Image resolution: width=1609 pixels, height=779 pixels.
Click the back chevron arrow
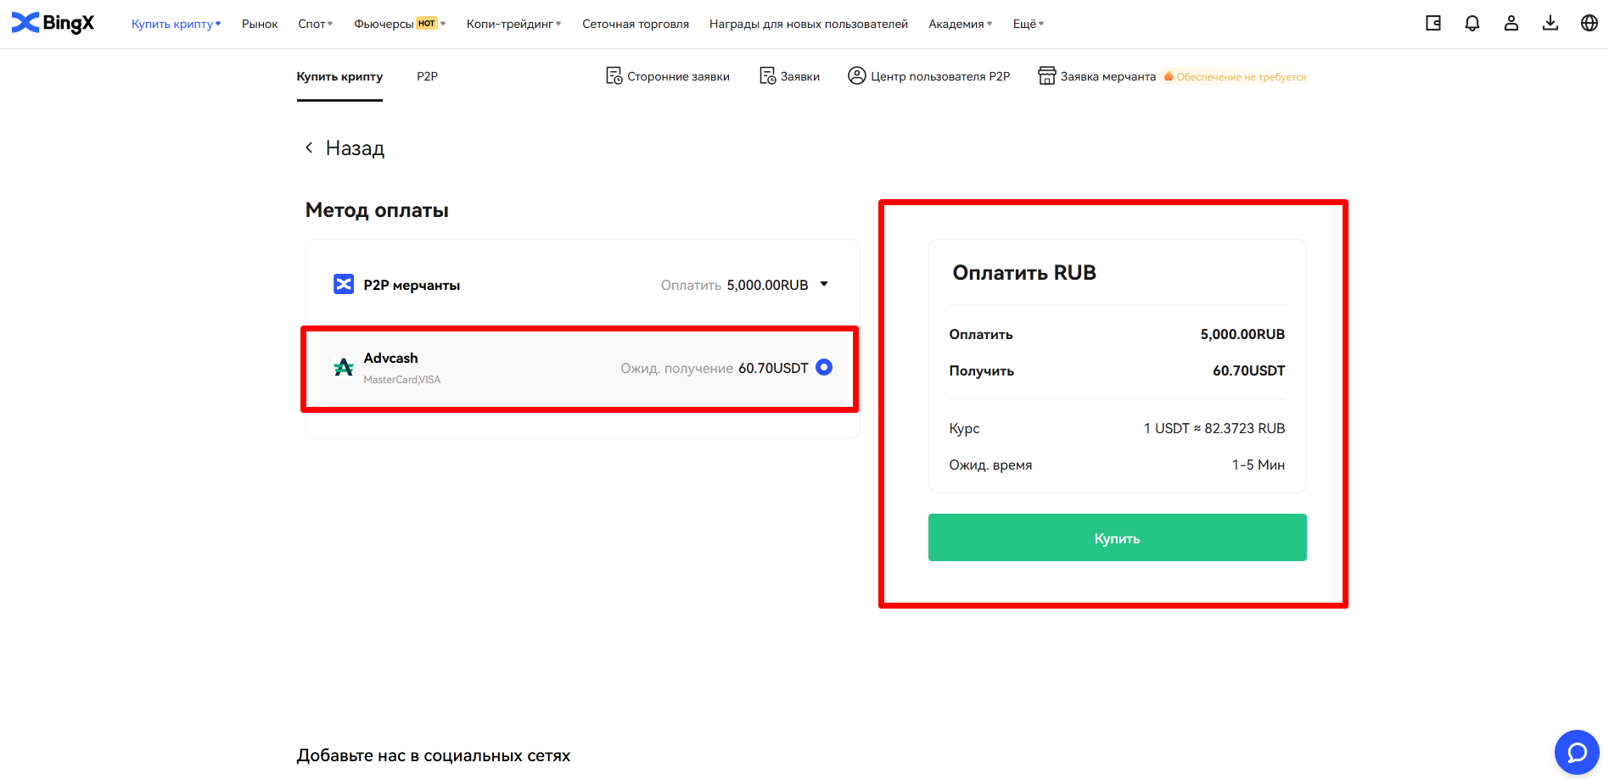click(x=309, y=147)
